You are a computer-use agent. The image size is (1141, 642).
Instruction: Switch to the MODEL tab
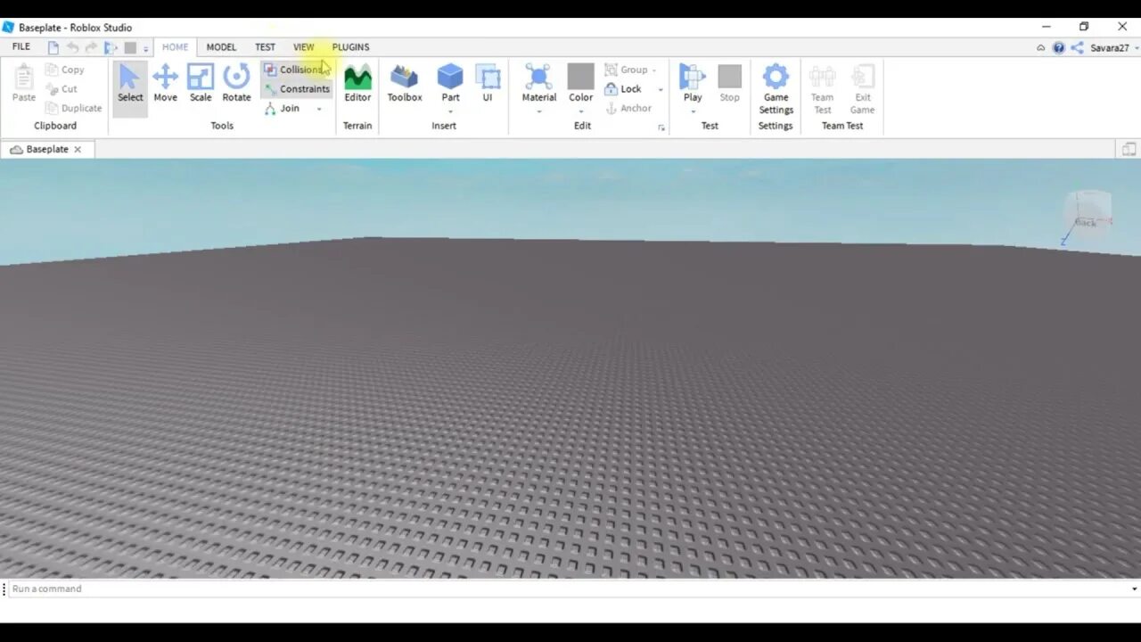221,47
